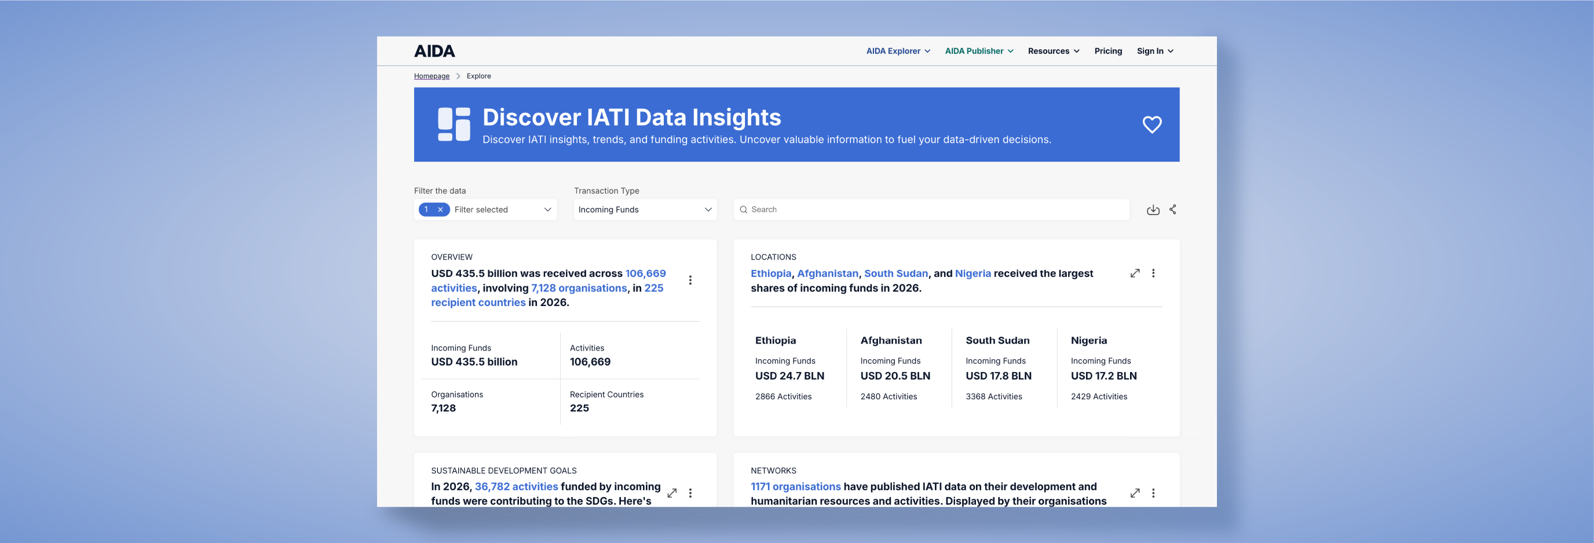
Task: Click the AIDA logo
Action: click(434, 52)
